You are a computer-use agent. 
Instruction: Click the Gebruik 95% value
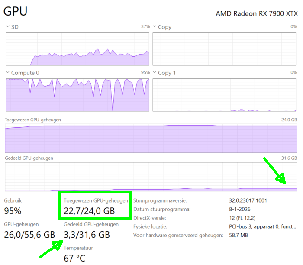pyautogui.click(x=13, y=211)
